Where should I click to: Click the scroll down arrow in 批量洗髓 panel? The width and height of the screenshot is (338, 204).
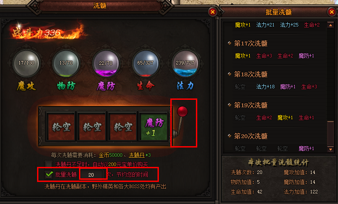pyautogui.click(x=330, y=149)
